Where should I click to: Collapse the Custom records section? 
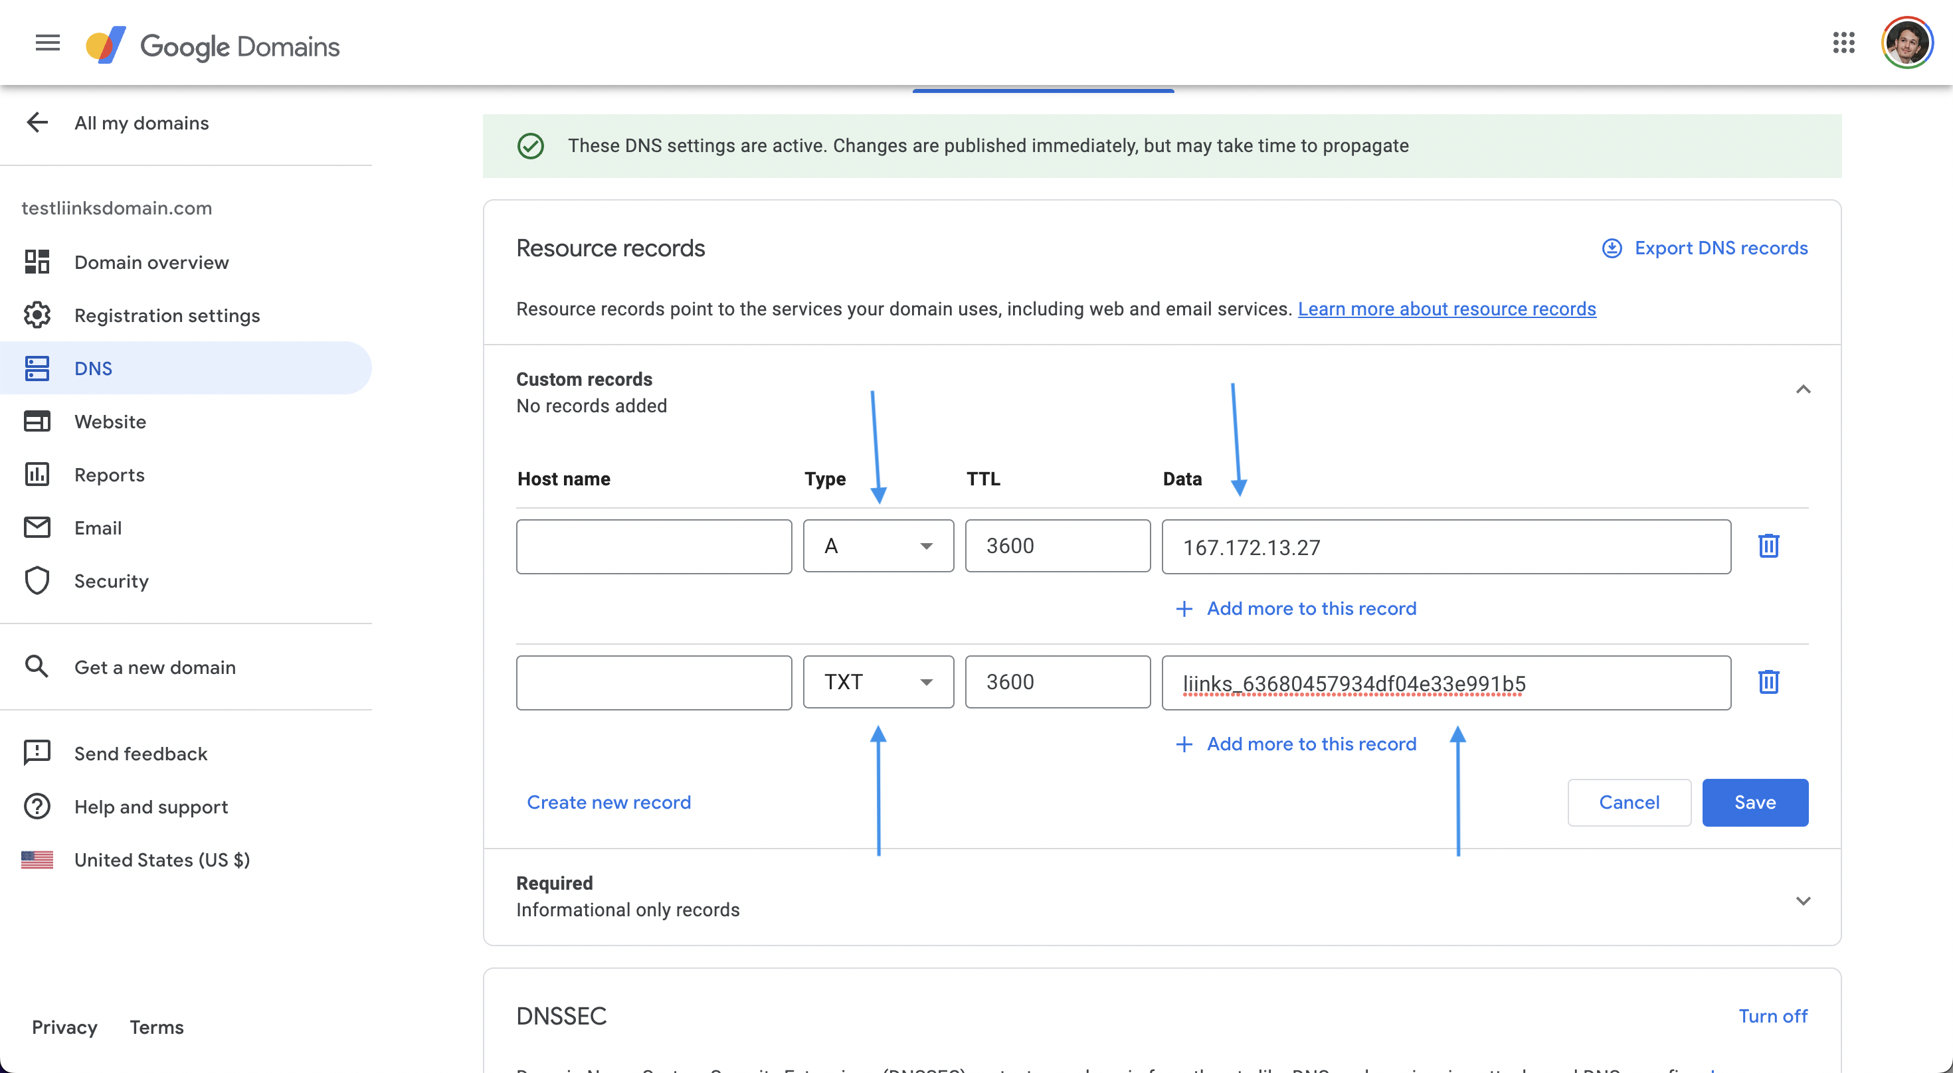tap(1803, 390)
